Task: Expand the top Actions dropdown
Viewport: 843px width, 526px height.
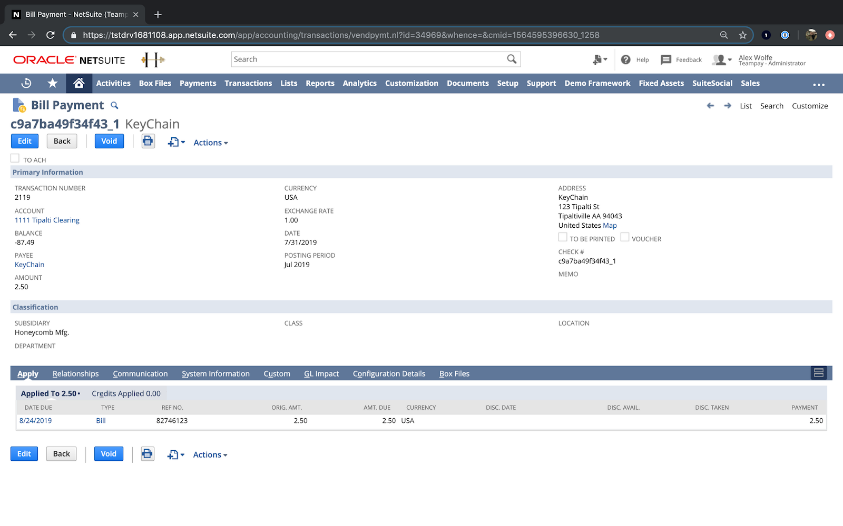Action: 211,143
